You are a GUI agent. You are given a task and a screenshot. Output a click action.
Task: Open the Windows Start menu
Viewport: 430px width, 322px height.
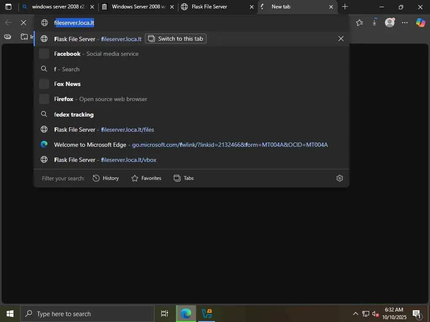10,314
